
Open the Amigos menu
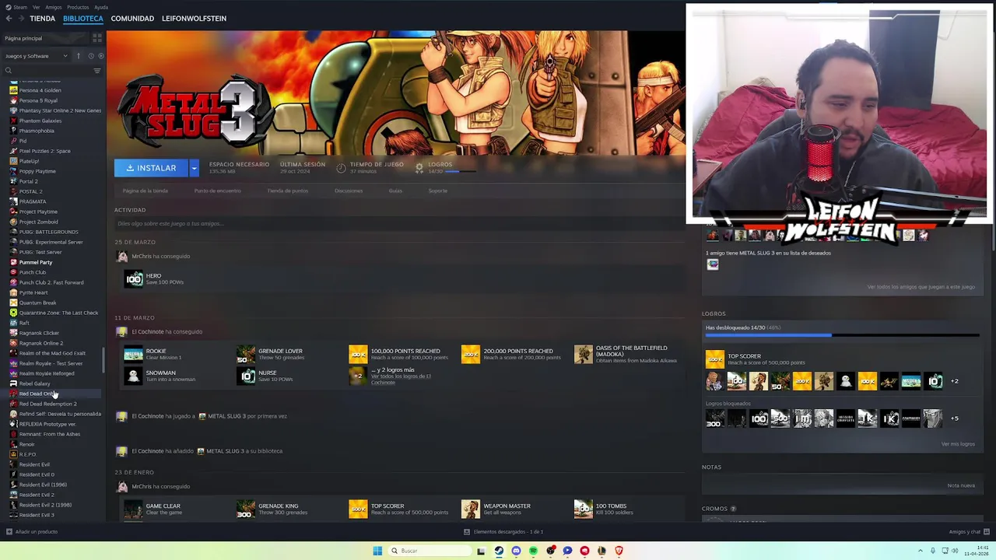point(54,7)
